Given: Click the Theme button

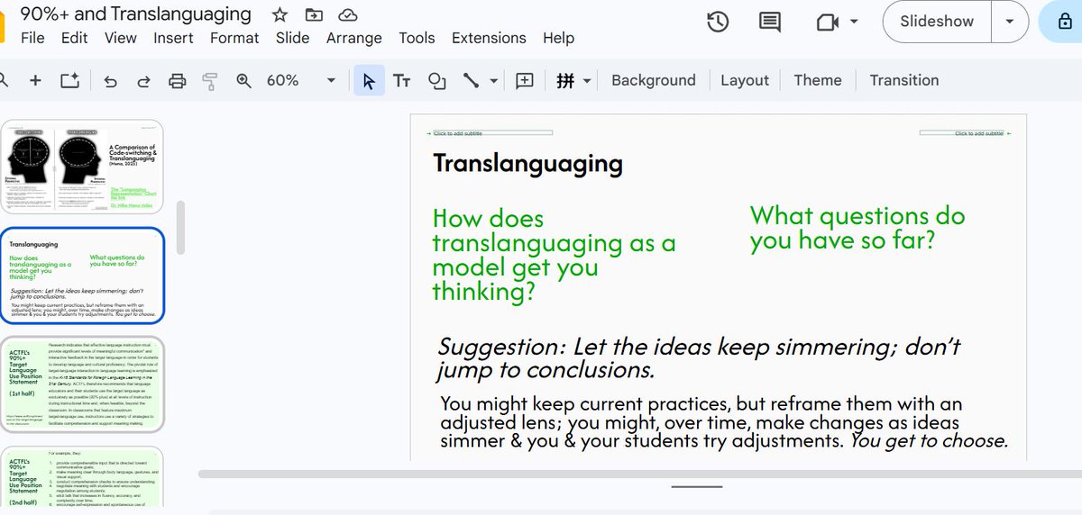Looking at the screenshot, I should pyautogui.click(x=818, y=80).
